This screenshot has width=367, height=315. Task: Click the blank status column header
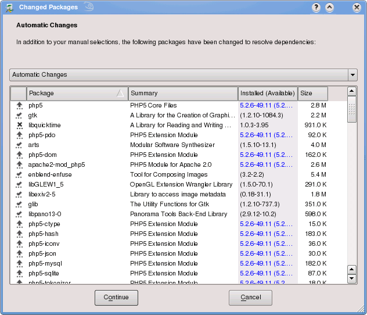pyautogui.click(x=19, y=94)
